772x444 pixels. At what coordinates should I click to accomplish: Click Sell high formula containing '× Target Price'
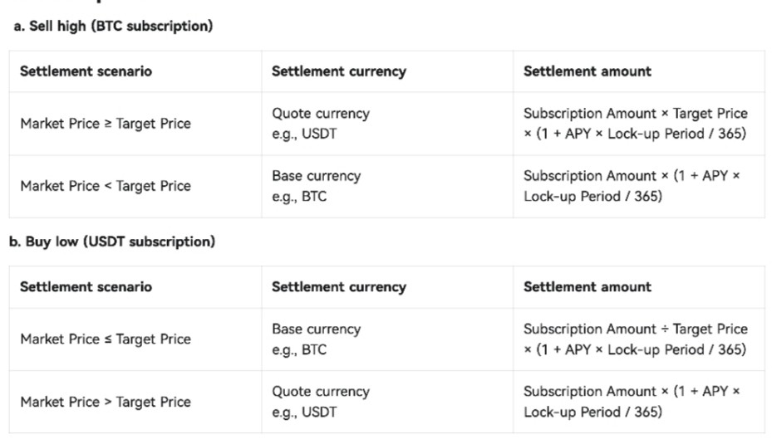click(x=635, y=124)
